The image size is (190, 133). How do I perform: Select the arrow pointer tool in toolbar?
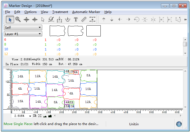(10, 19)
